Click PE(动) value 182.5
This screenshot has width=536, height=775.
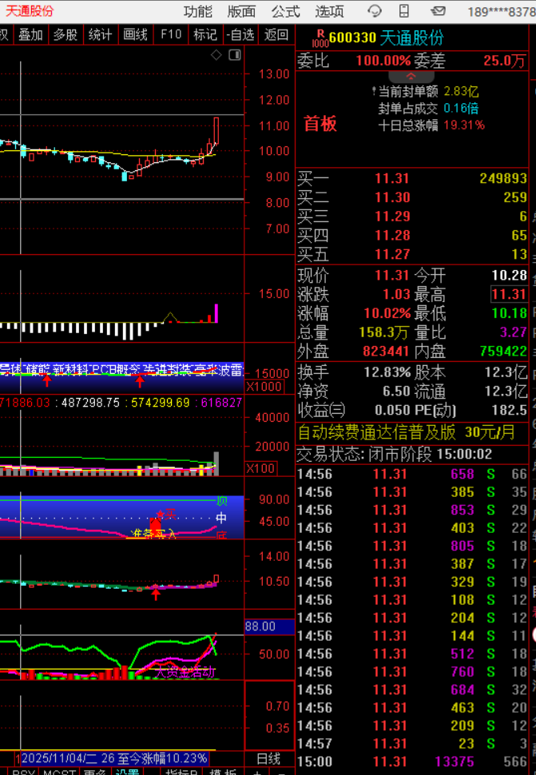pyautogui.click(x=510, y=410)
